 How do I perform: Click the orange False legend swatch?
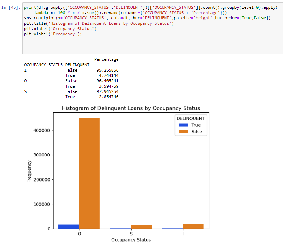(183, 132)
